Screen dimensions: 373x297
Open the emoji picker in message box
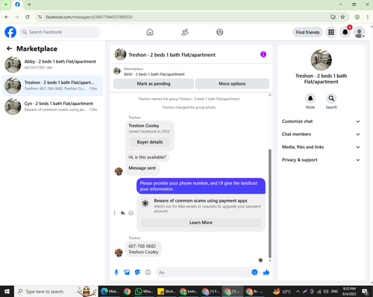pos(254,272)
